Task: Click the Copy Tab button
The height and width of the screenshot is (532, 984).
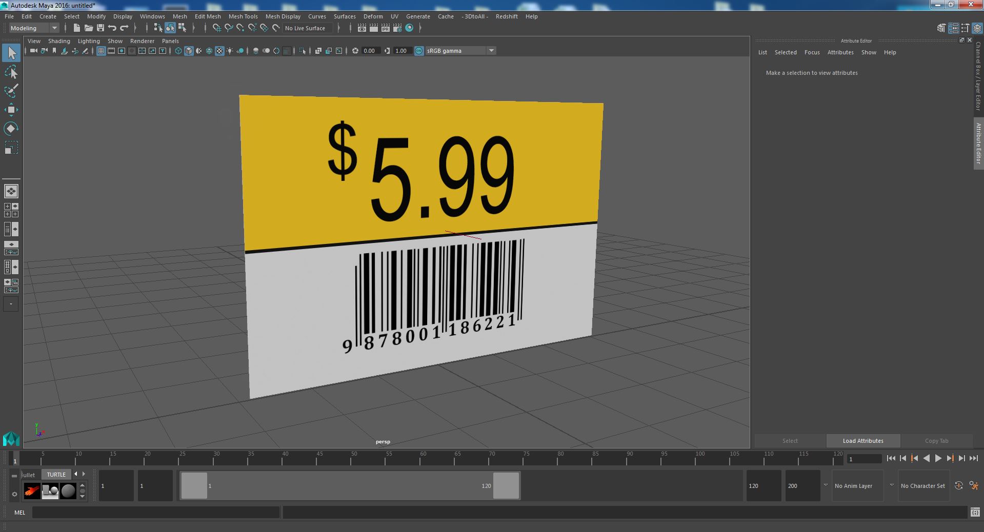Action: click(936, 441)
